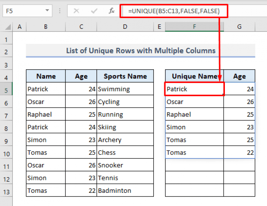Select column F header
The height and width of the screenshot is (206, 267).
click(x=195, y=27)
